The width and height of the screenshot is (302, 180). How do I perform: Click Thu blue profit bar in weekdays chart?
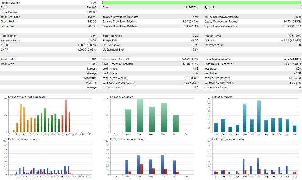pos(162,165)
